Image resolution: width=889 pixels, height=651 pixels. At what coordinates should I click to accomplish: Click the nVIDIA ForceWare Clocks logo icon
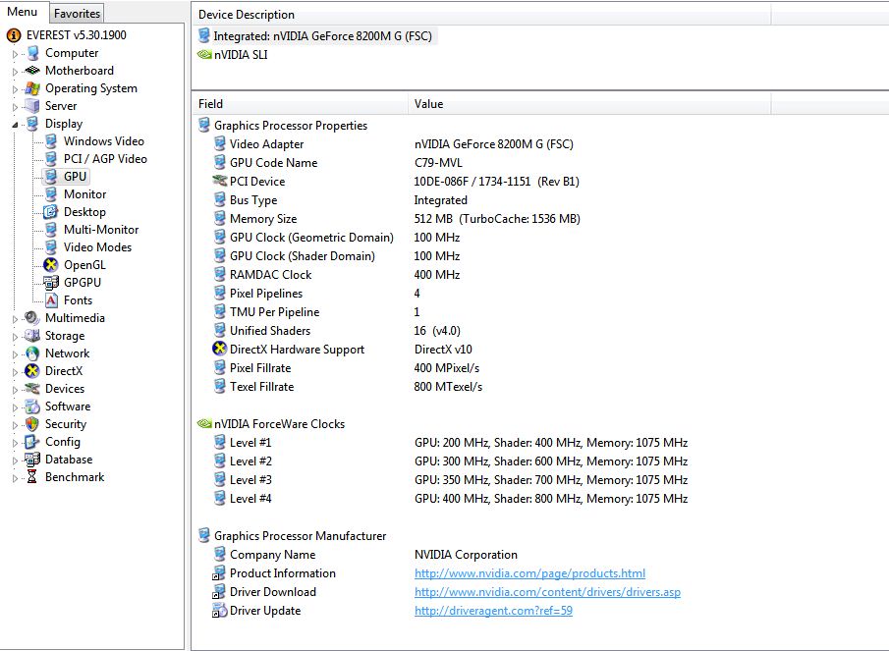pos(204,424)
